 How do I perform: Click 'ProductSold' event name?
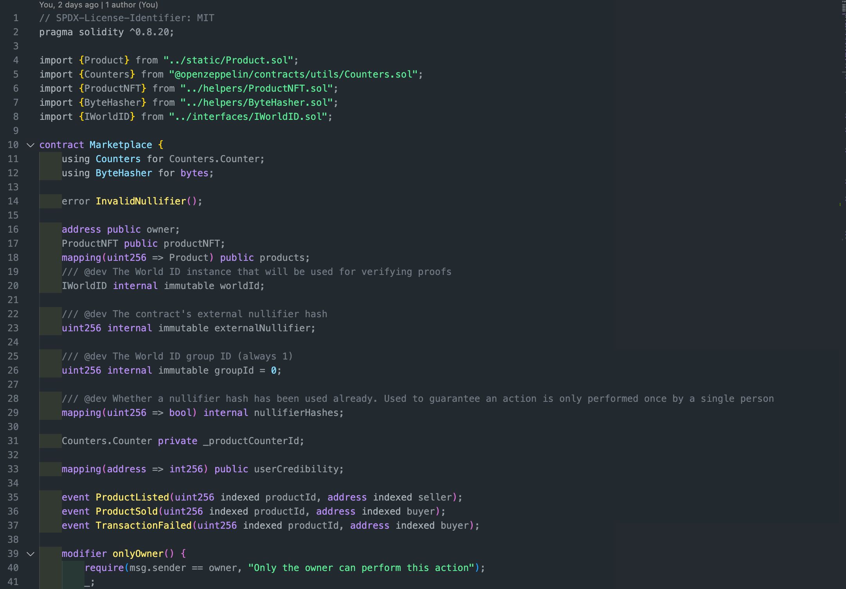click(x=127, y=511)
